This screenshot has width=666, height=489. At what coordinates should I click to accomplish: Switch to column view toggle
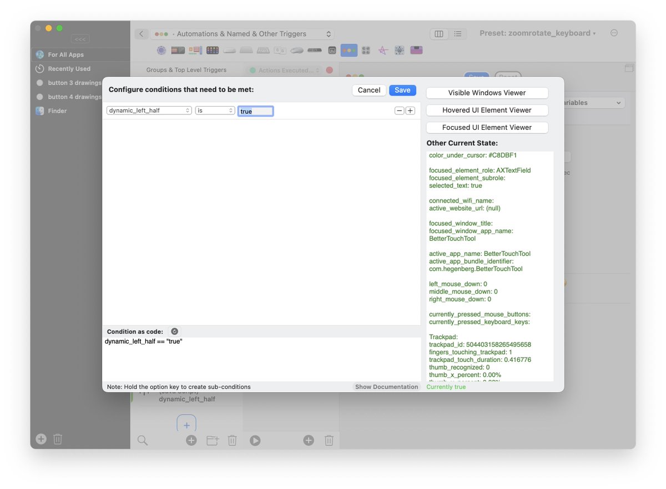tap(439, 34)
